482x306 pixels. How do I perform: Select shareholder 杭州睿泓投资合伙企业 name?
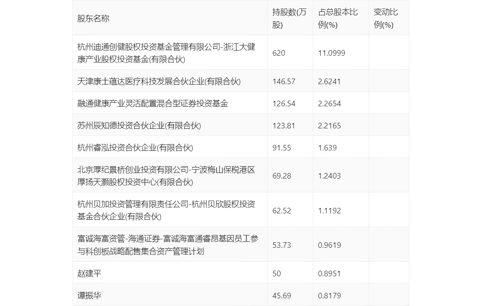coord(135,148)
